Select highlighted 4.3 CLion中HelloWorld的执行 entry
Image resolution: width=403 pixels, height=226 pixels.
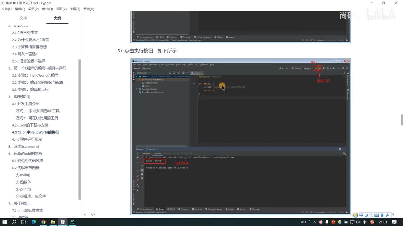[x=36, y=132]
